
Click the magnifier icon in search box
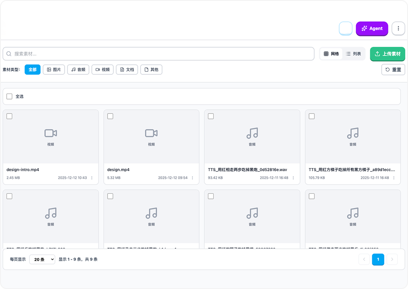click(9, 54)
